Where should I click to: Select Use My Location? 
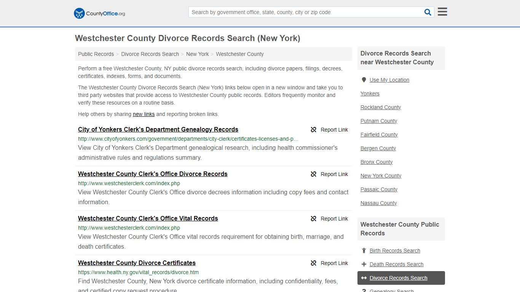pyautogui.click(x=389, y=80)
